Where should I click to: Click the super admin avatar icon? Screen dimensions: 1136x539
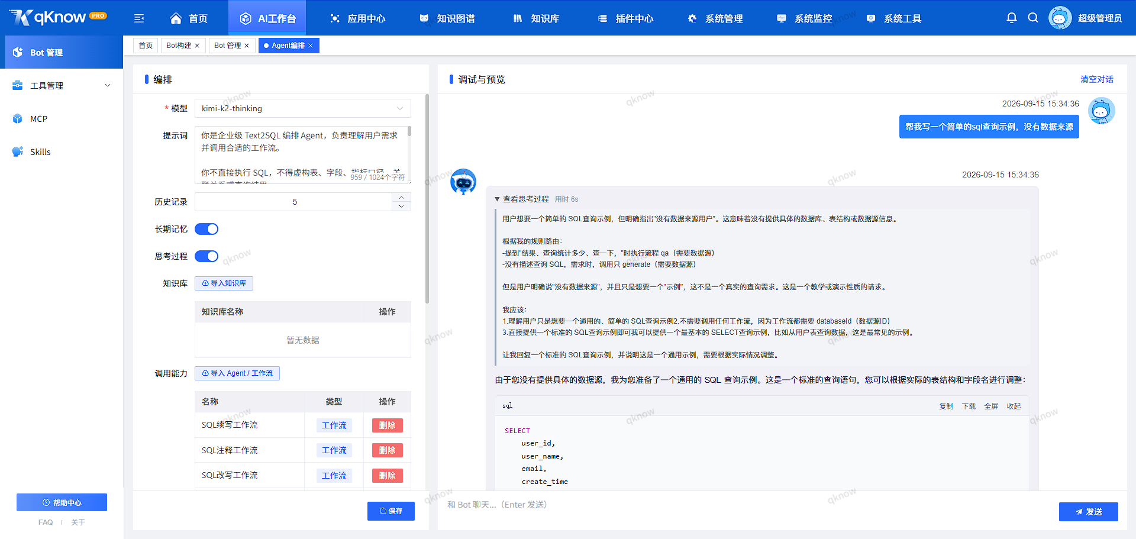tap(1060, 18)
